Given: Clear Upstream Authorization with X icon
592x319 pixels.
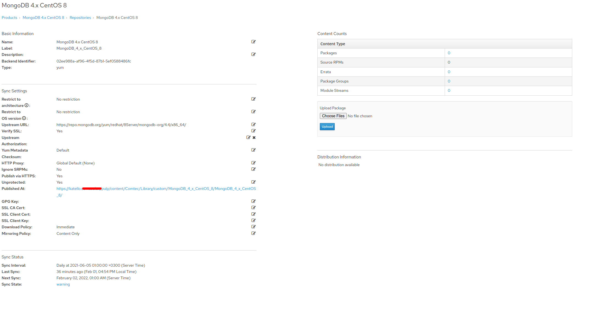Looking at the screenshot, I should pyautogui.click(x=254, y=138).
